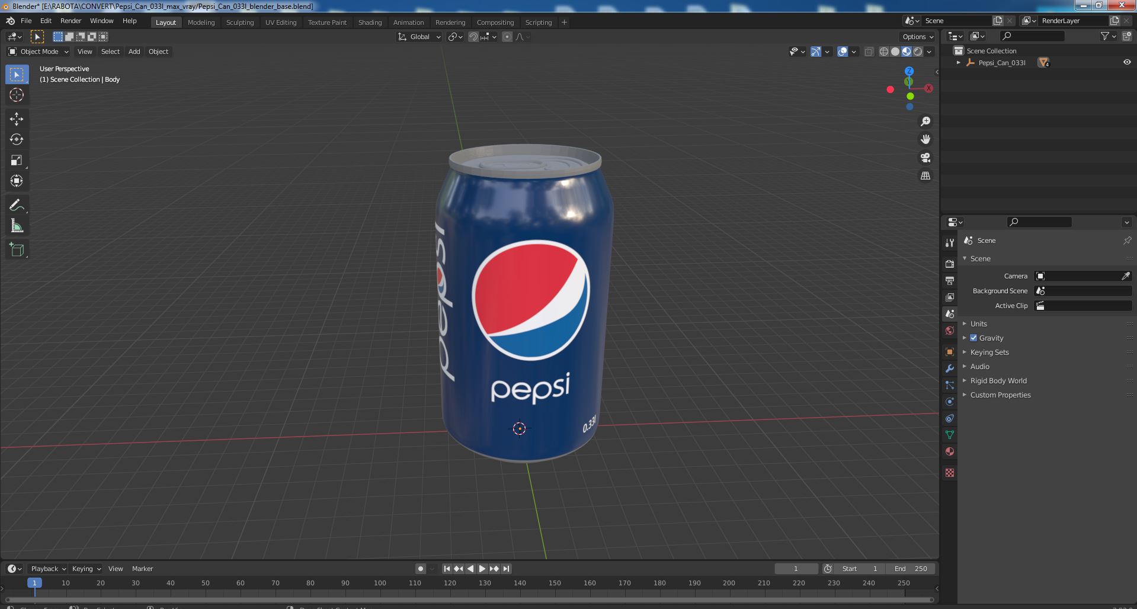Select the Measure tool
This screenshot has height=609, width=1137.
click(x=17, y=226)
